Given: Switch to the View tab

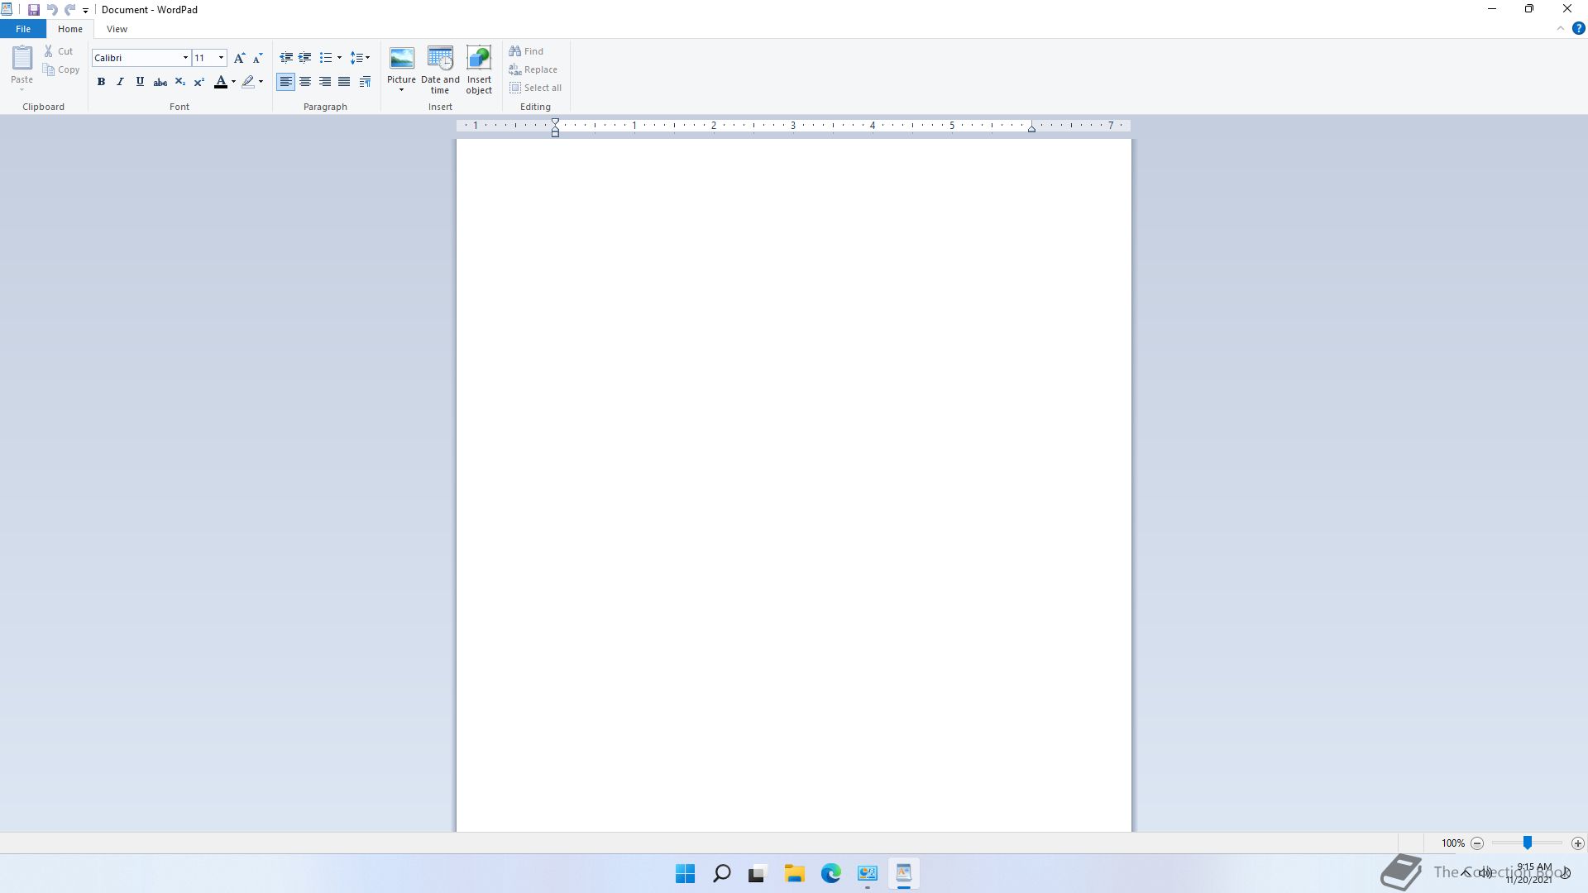Looking at the screenshot, I should (117, 29).
